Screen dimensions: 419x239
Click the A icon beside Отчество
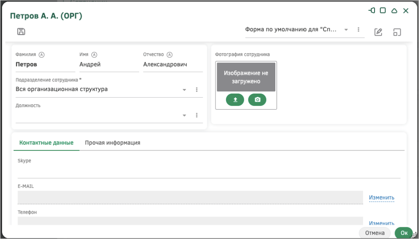click(169, 55)
